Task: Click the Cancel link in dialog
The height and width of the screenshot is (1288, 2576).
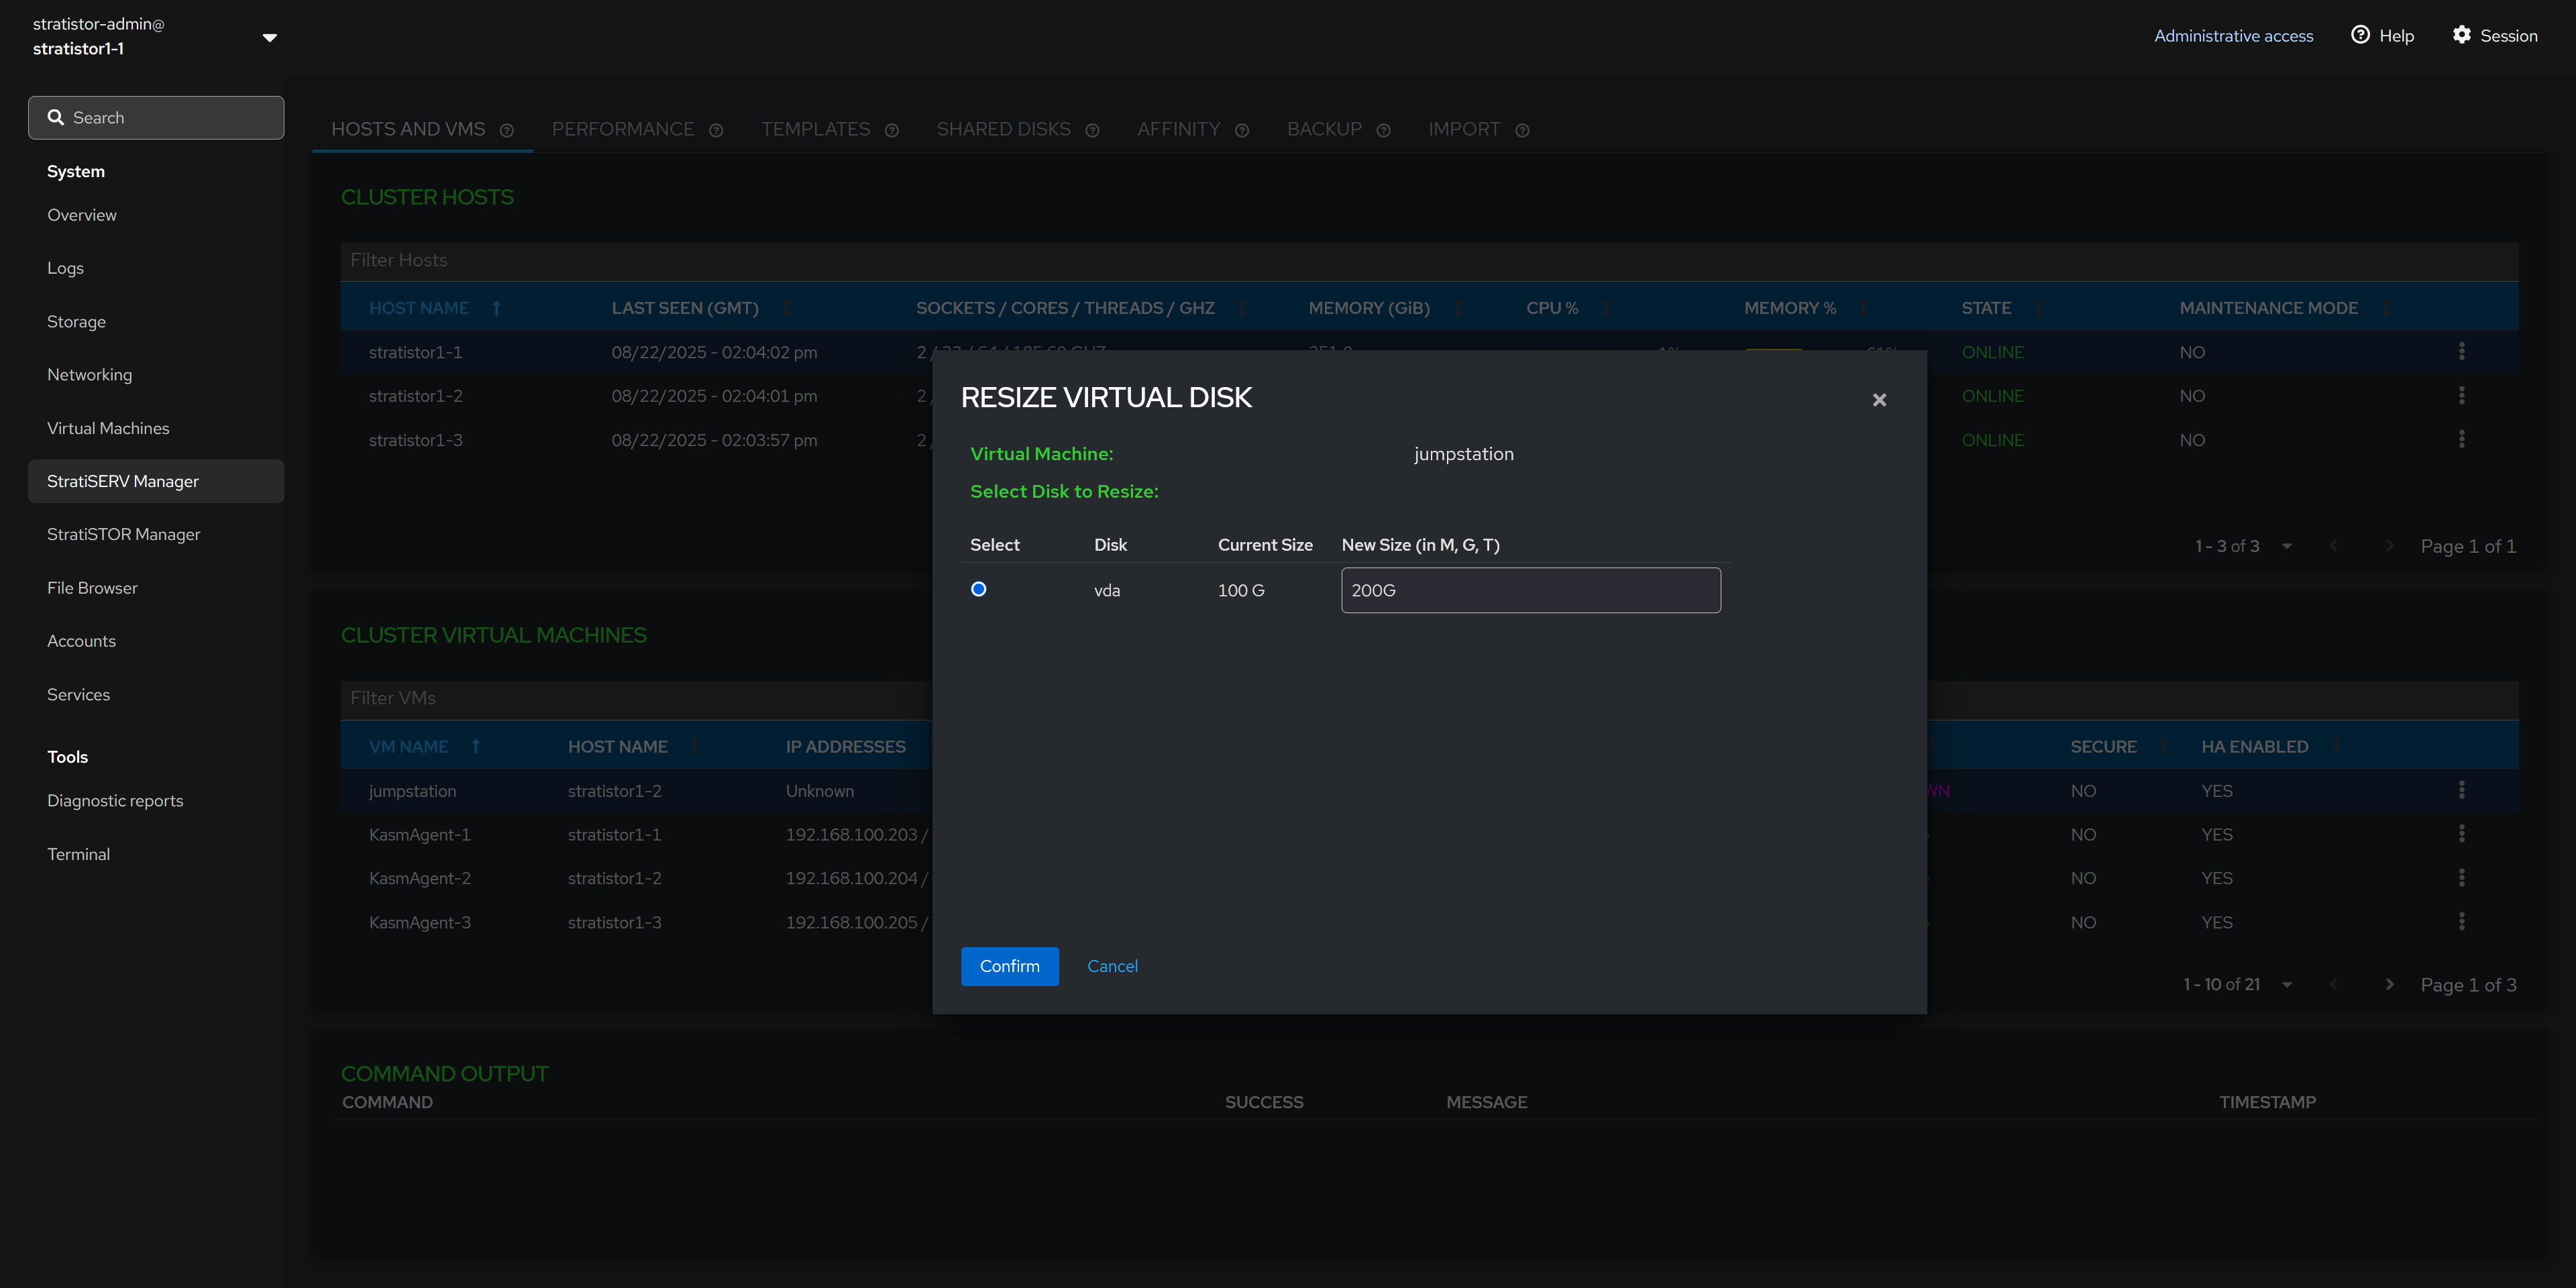Action: [x=1112, y=966]
